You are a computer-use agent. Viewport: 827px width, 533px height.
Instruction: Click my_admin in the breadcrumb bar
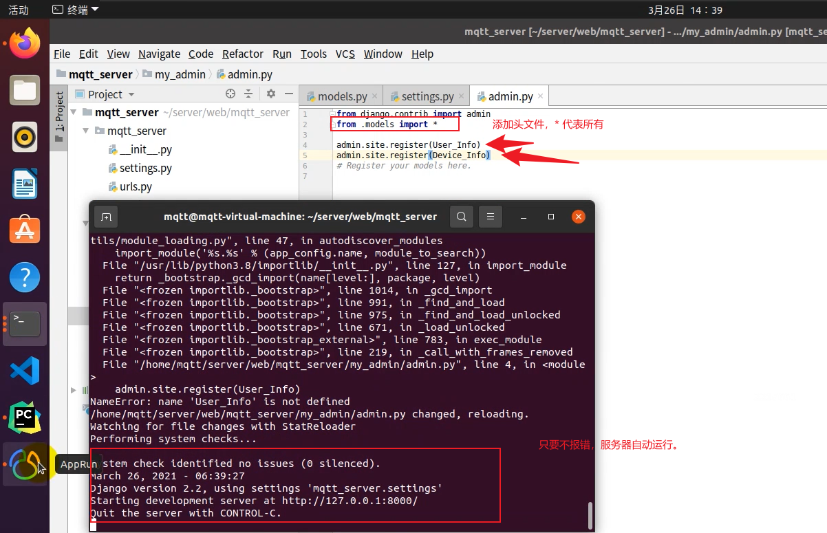[174, 74]
